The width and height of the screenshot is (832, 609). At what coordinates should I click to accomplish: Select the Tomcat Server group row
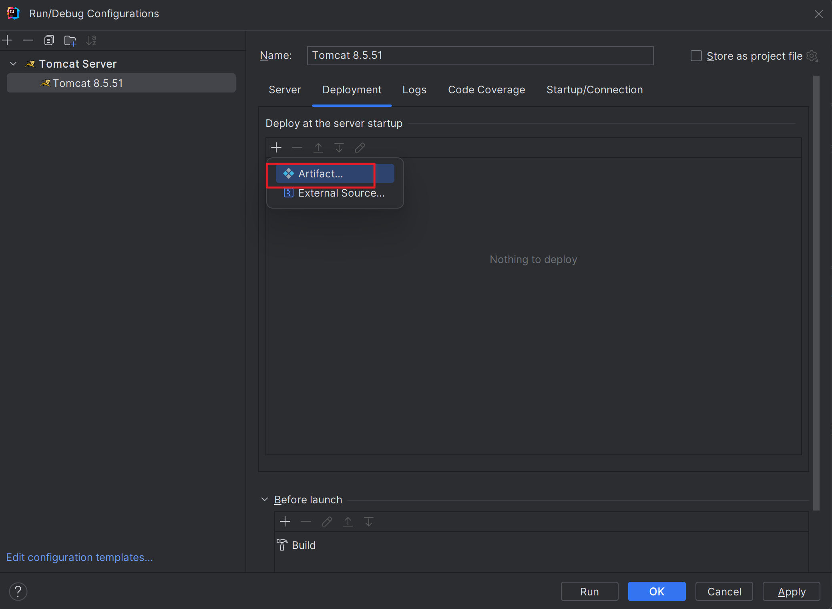(x=121, y=64)
